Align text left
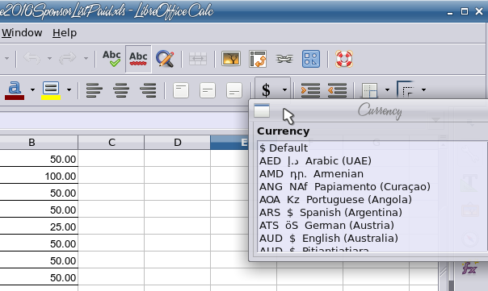This screenshot has height=291, width=488. (x=95, y=90)
